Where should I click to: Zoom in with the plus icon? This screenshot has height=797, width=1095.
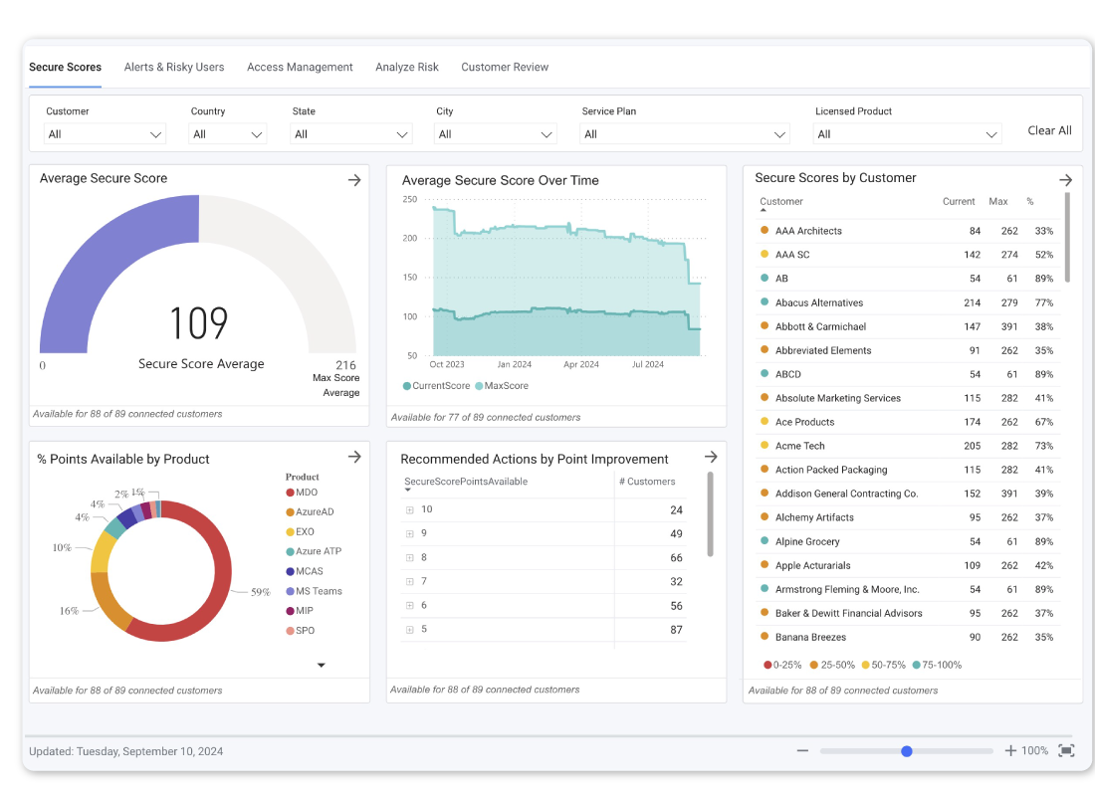pos(1010,751)
